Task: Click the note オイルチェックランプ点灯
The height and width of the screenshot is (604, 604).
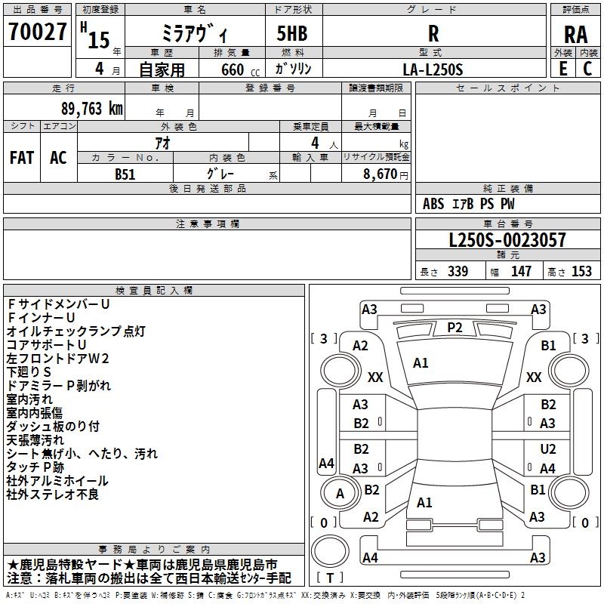Action: pyautogui.click(x=76, y=331)
